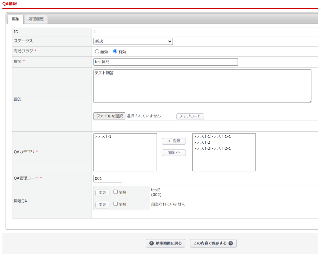Click 変更 button for test2 related QA
Screen dimensions: 318x254
[102, 193]
